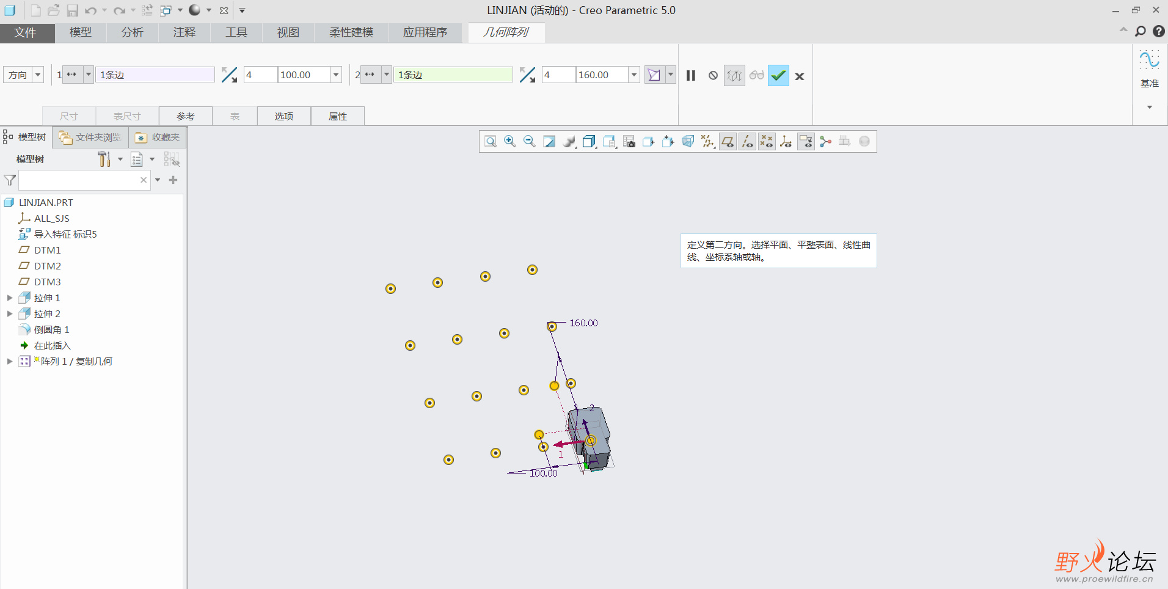Click first direction member count field

click(x=261, y=75)
